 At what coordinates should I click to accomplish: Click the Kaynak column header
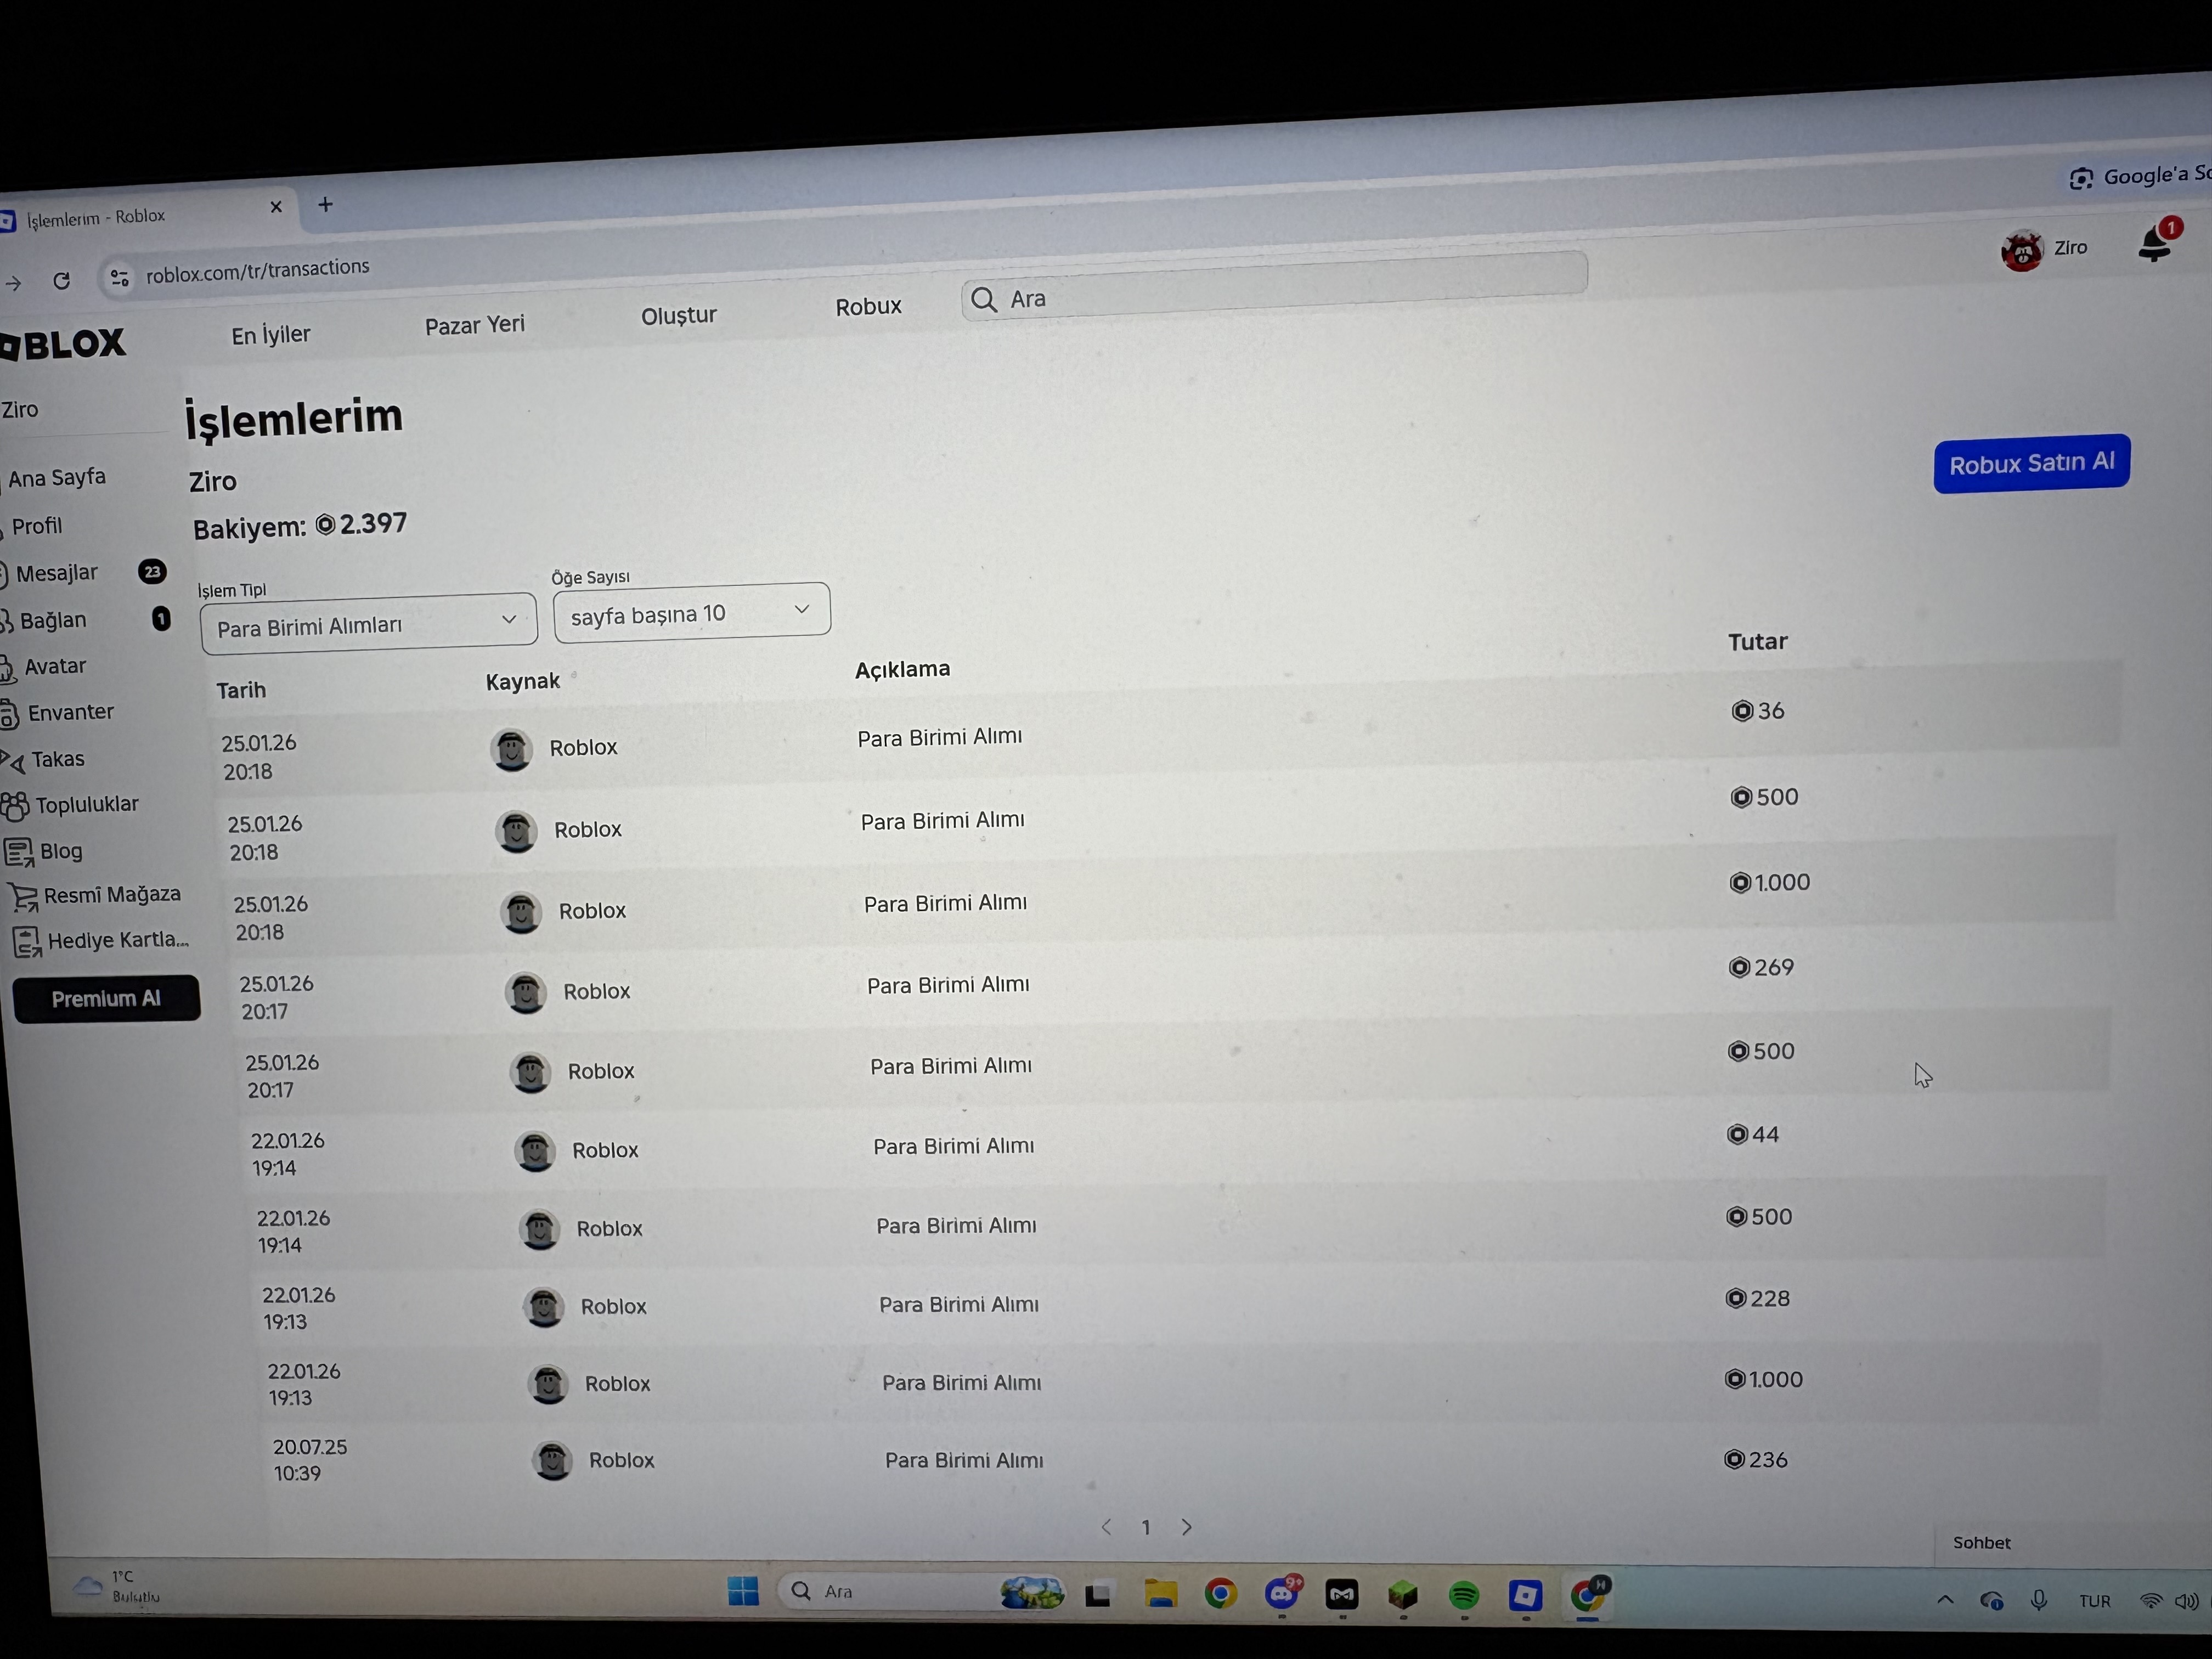point(523,682)
